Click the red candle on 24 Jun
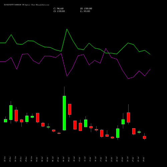This screenshot has width=167, height=167. click(x=16, y=116)
